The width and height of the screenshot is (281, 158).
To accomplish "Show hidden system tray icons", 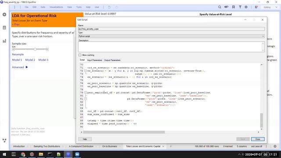I will [x=239, y=154].
